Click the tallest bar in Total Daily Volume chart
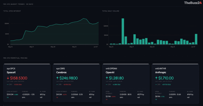203x106 pixels. (123, 31)
